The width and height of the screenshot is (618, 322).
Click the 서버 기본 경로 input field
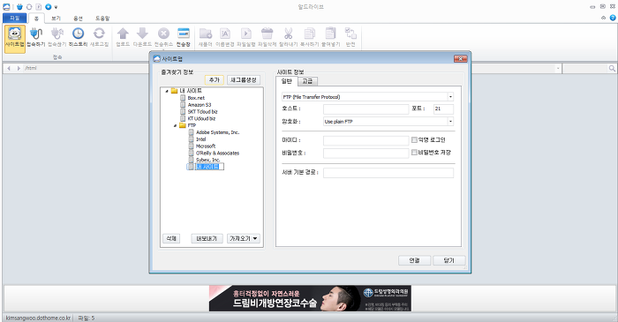388,173
